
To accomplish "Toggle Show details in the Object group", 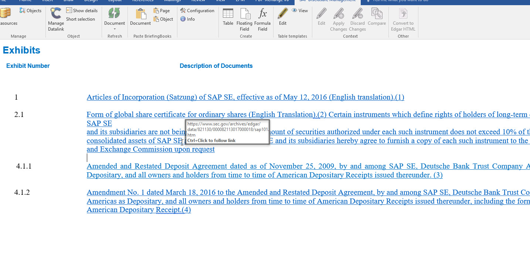I will point(82,11).
